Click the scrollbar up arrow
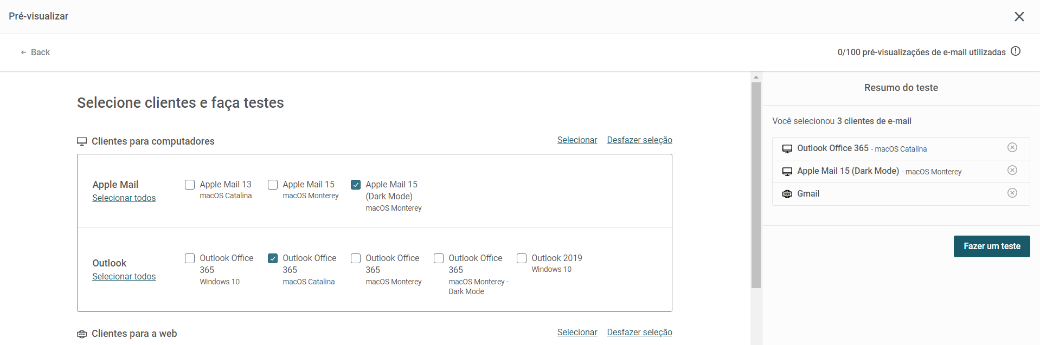 (756, 77)
